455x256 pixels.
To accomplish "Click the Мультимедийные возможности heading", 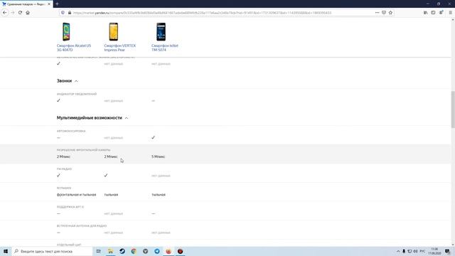I will 90,118.
